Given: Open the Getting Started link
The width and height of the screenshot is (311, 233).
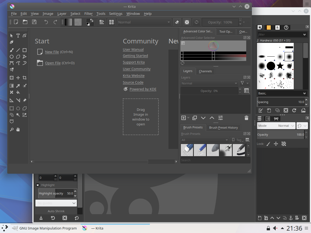Looking at the screenshot, I should coord(135,56).
